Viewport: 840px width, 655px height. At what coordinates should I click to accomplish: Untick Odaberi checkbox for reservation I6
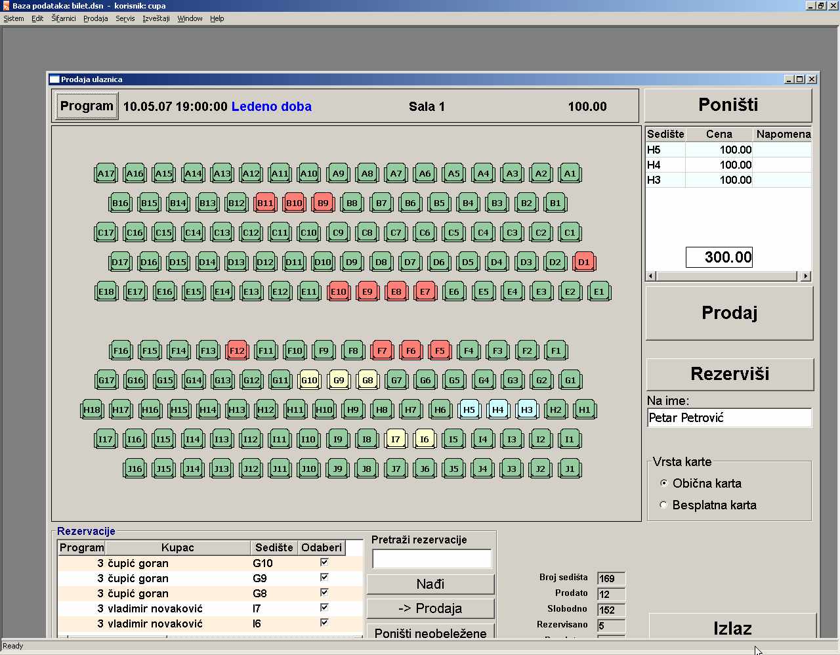pyautogui.click(x=324, y=623)
